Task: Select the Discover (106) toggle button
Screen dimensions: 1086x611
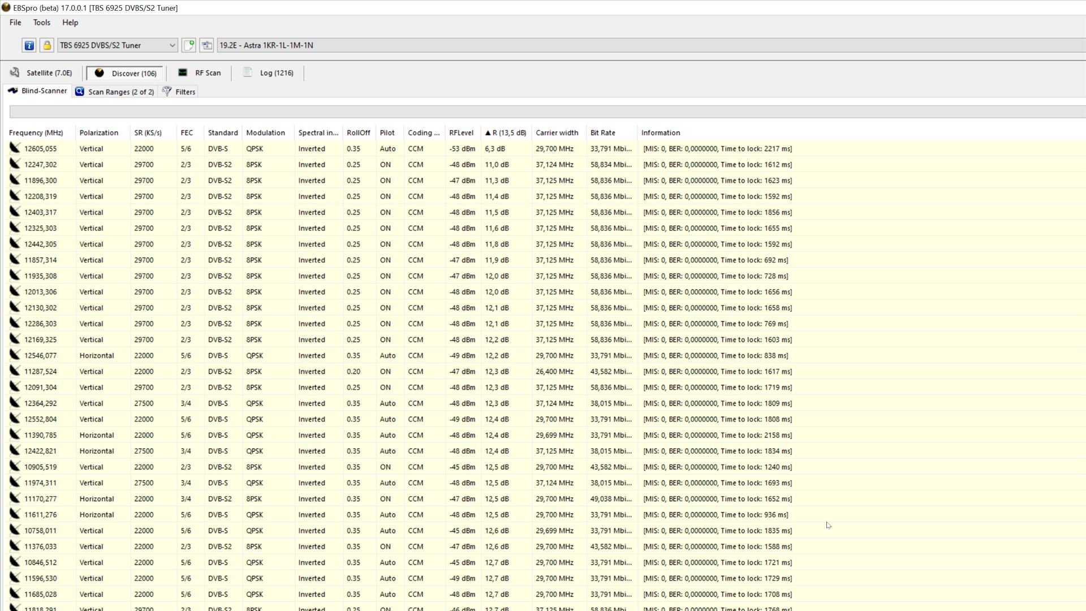Action: click(x=125, y=73)
